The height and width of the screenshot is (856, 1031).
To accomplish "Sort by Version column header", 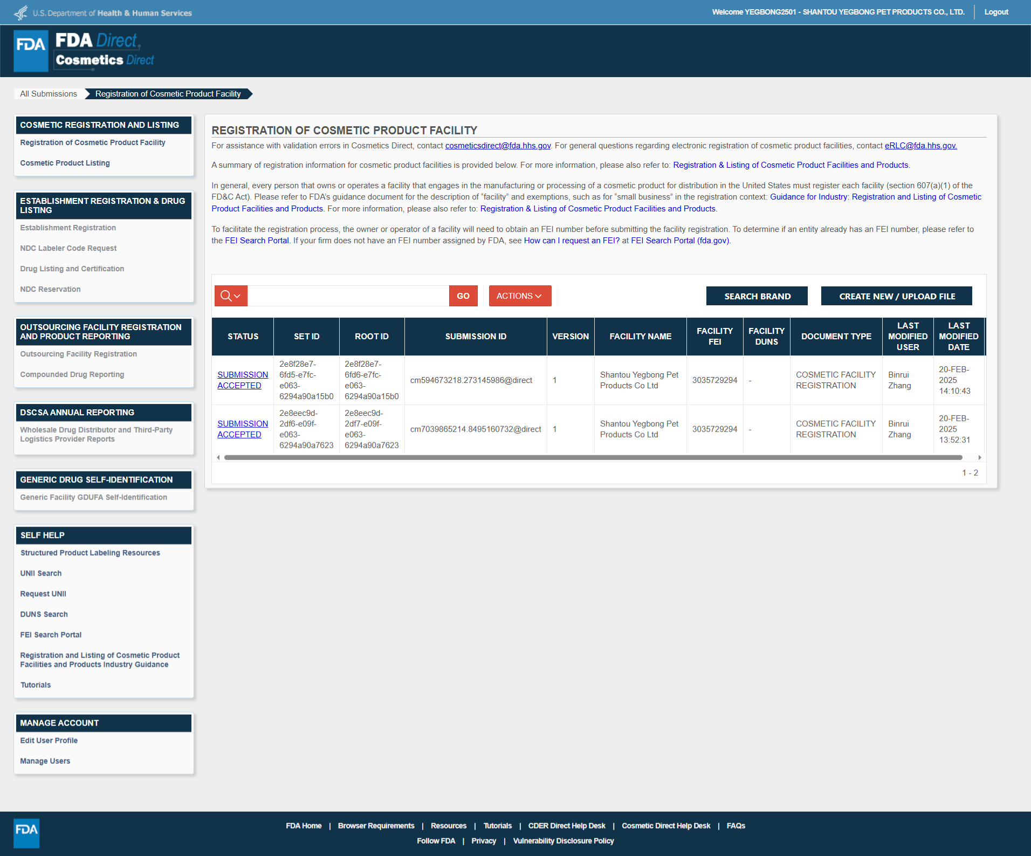I will click(571, 337).
